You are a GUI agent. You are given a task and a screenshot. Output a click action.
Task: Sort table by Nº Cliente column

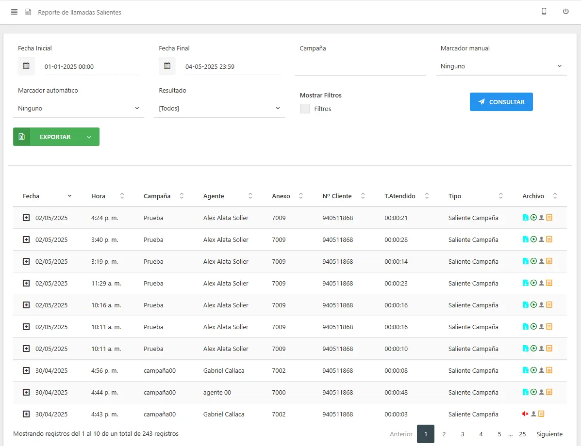pyautogui.click(x=344, y=196)
